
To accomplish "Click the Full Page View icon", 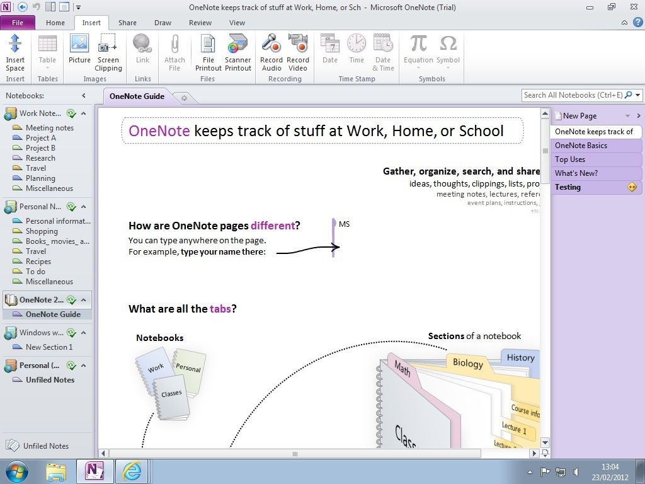I will point(64,6).
